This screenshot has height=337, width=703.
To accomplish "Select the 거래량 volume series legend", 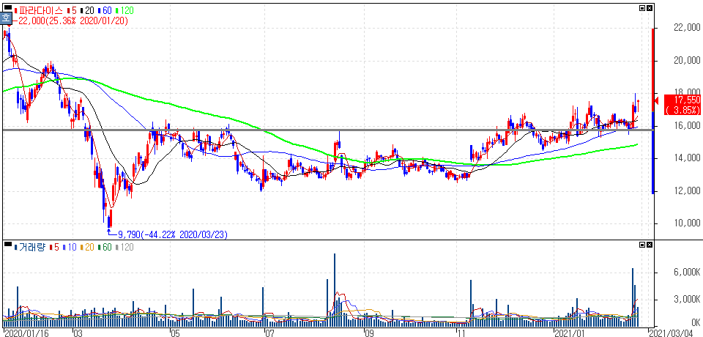I will 30,247.
